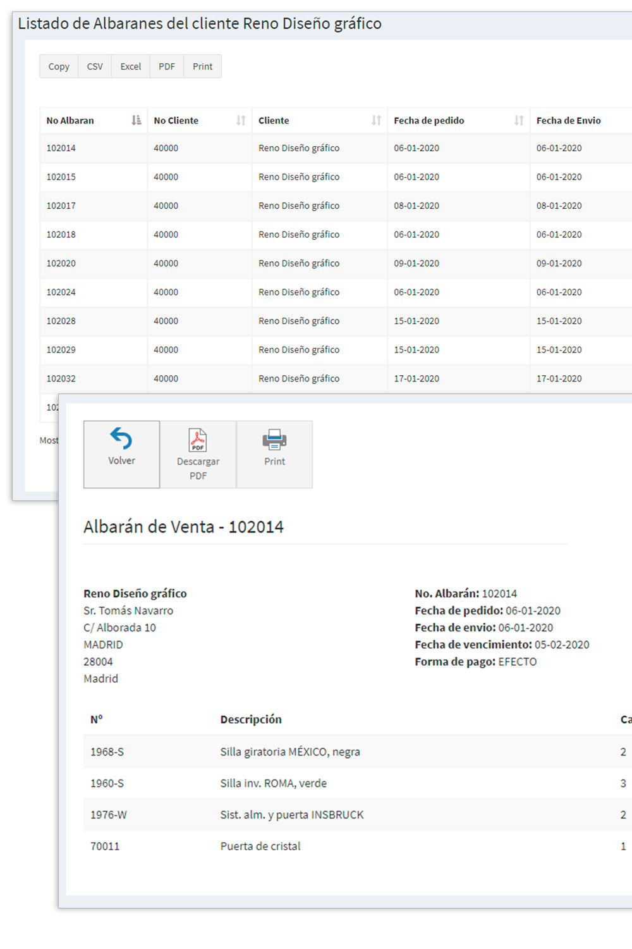This screenshot has height=949, width=632.
Task: Copy the albaranes table to clipboard
Action: 59,66
